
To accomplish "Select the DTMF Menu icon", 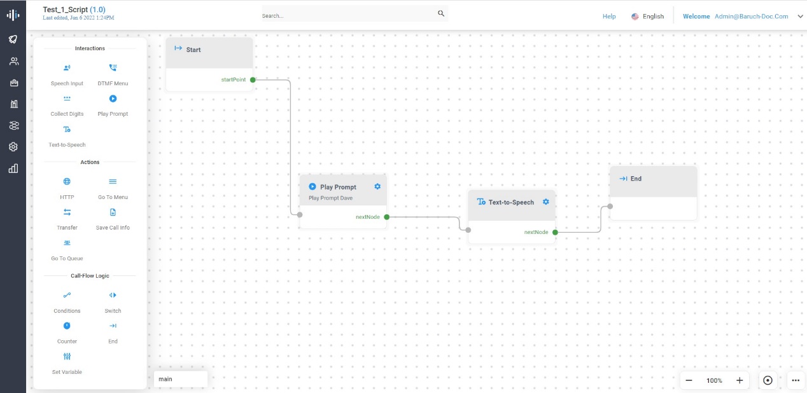I will click(113, 68).
